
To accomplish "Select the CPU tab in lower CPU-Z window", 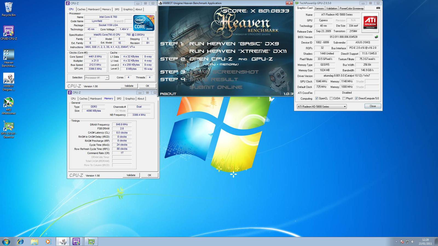I will [x=73, y=99].
